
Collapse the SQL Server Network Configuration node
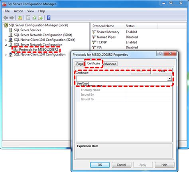pos(6,45)
